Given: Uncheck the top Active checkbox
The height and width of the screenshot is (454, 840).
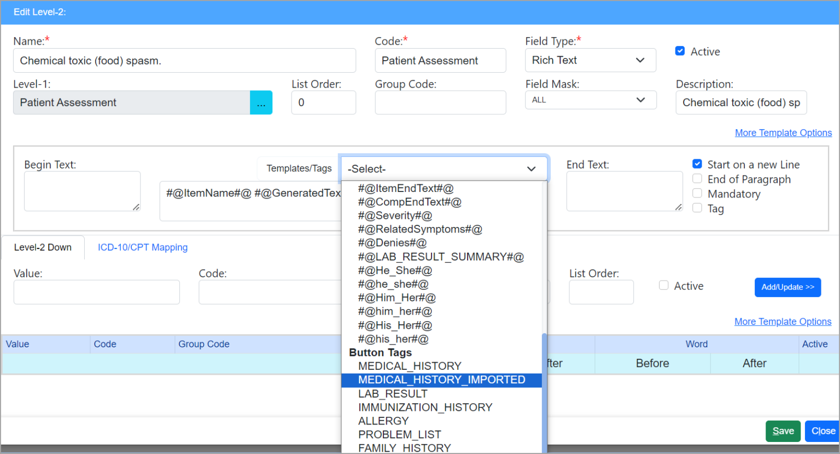Looking at the screenshot, I should tap(680, 50).
